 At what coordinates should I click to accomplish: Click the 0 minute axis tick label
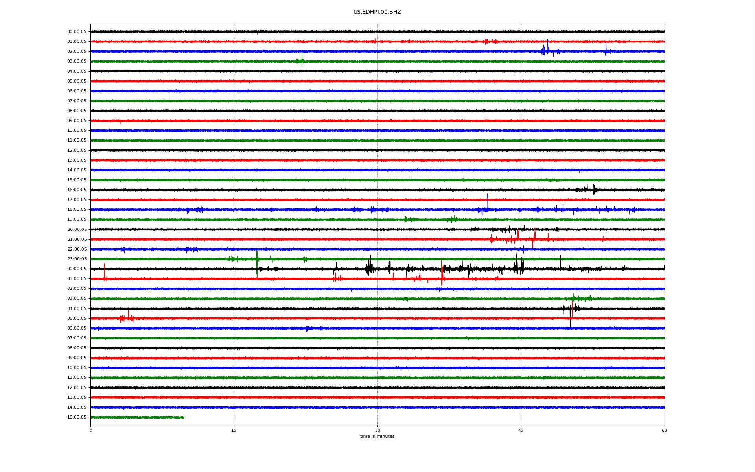(x=91, y=431)
